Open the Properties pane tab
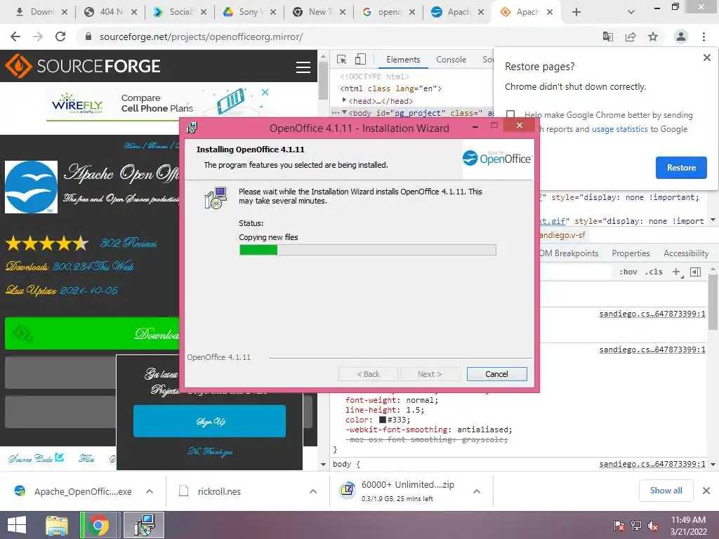This screenshot has width=719, height=539. 631,253
